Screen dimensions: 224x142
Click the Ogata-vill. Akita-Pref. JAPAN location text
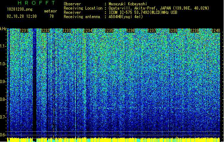159,8
